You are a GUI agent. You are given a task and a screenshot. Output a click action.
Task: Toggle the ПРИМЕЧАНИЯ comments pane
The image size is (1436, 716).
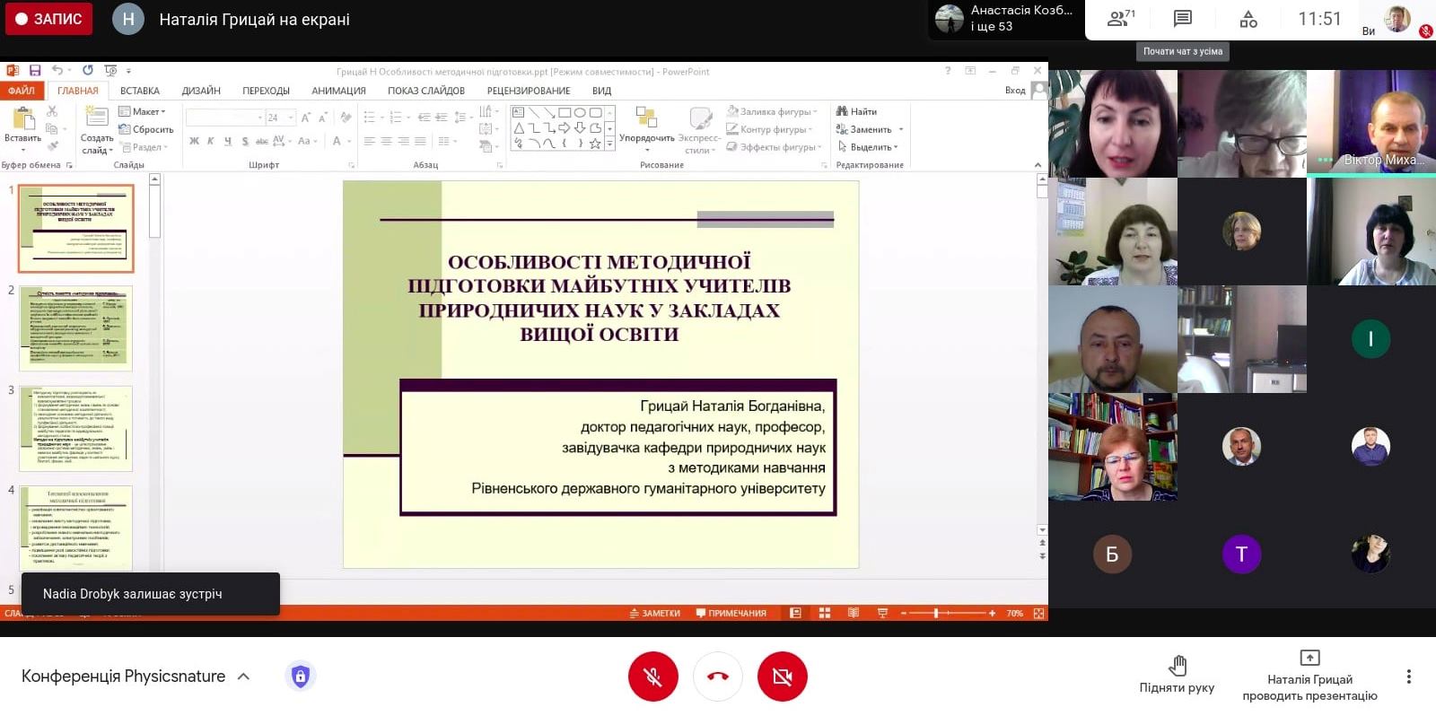click(x=731, y=613)
